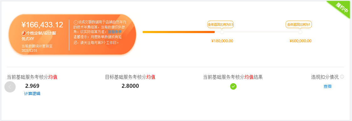352x121 pixels.
Task: Click the ¥600,000.00 progress milestone dot
Action: point(300,32)
